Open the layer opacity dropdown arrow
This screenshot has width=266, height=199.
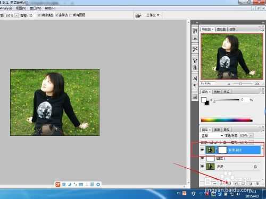(x=251, y=136)
